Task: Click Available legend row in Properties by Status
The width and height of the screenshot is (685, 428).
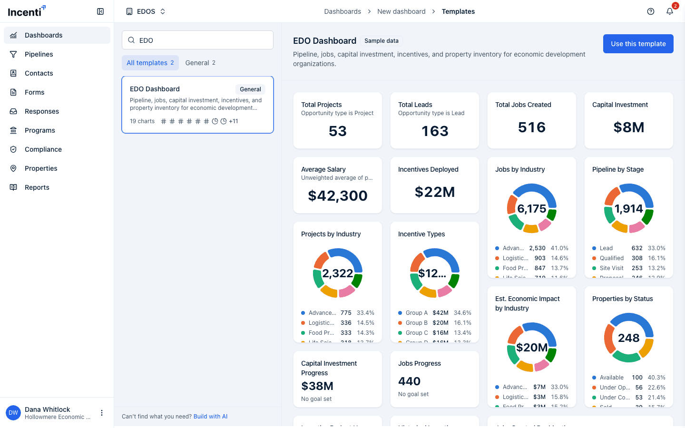Action: click(x=629, y=378)
